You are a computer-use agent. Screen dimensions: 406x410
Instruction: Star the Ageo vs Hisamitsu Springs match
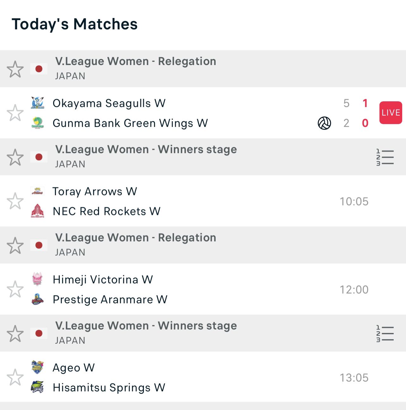coord(15,377)
